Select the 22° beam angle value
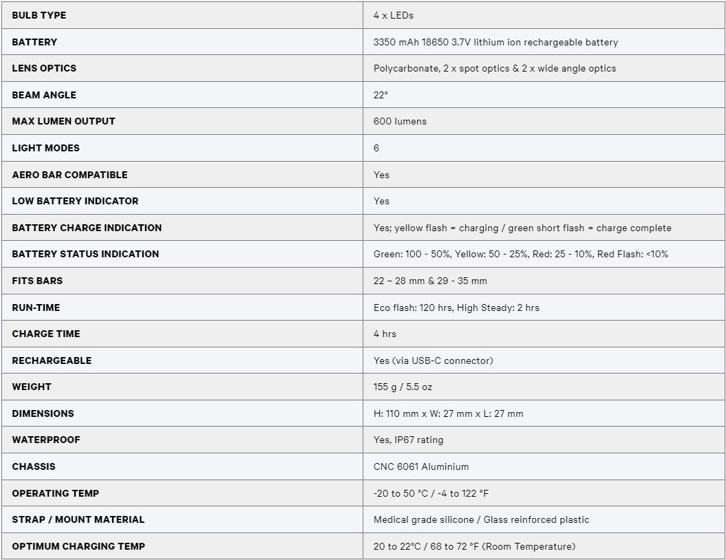The height and width of the screenshot is (560, 726). pyautogui.click(x=381, y=95)
